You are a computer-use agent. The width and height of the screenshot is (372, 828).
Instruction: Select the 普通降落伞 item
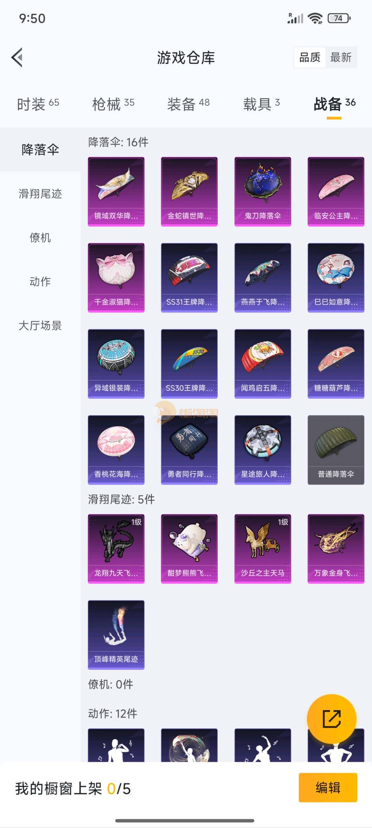(336, 450)
